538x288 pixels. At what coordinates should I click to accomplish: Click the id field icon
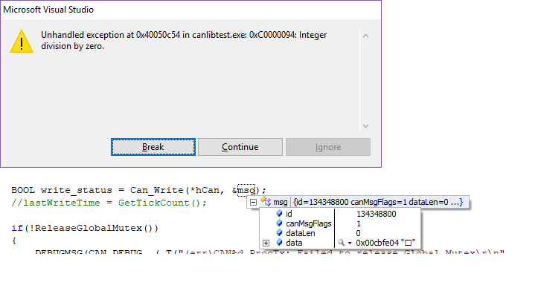point(279,214)
